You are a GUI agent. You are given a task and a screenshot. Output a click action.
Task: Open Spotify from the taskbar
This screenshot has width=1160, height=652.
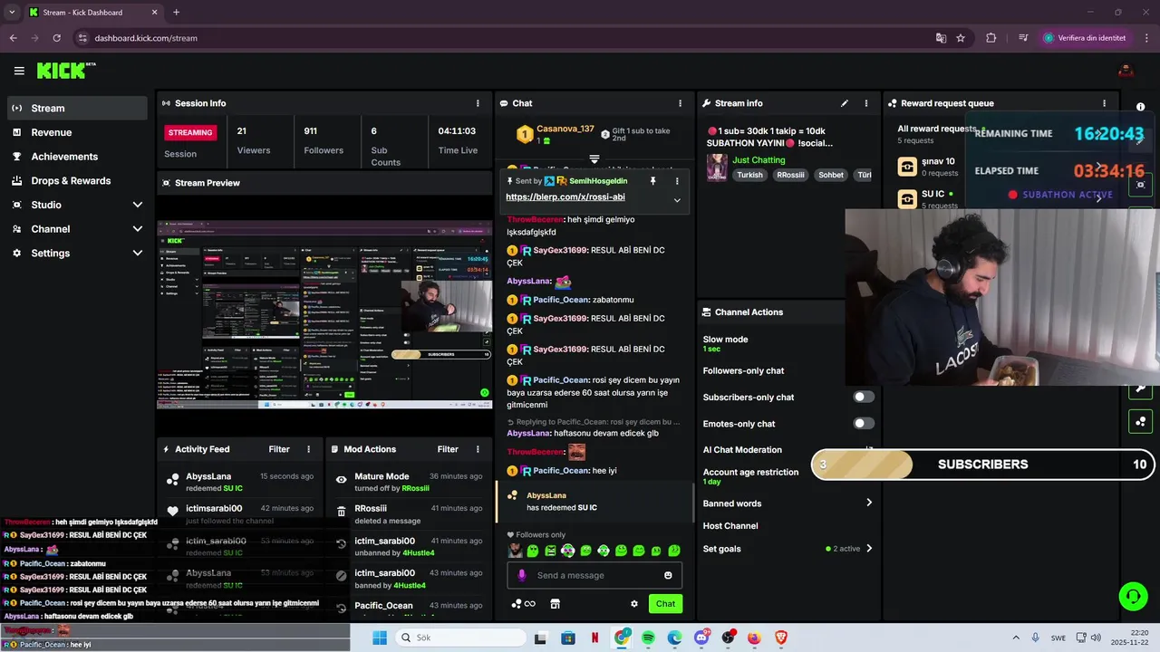coord(648,638)
